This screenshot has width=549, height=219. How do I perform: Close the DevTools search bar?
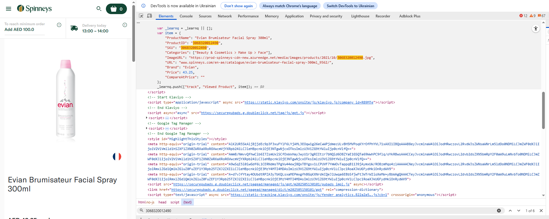[x=541, y=211]
